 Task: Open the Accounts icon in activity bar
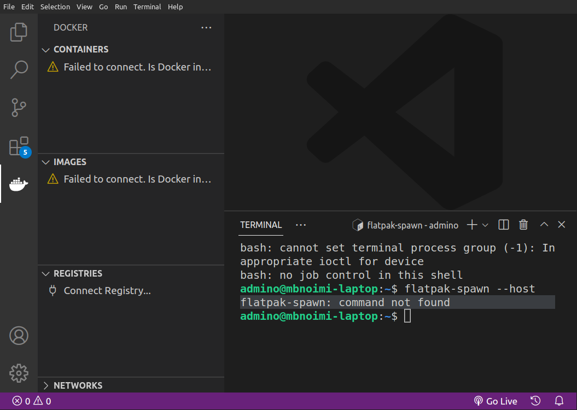point(19,335)
